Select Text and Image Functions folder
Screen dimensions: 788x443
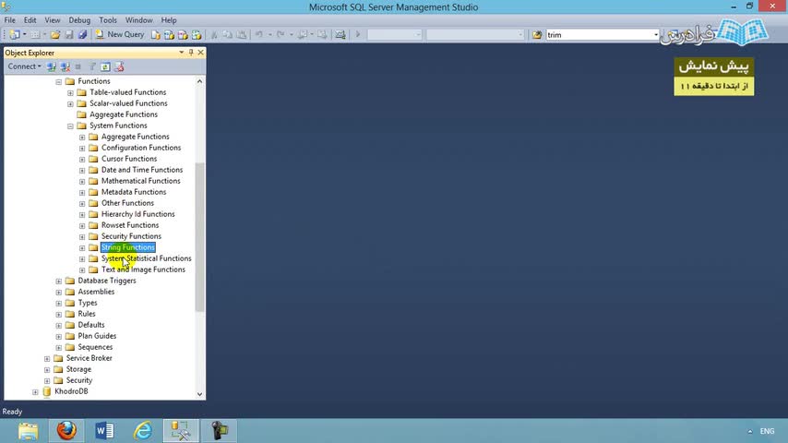(143, 269)
